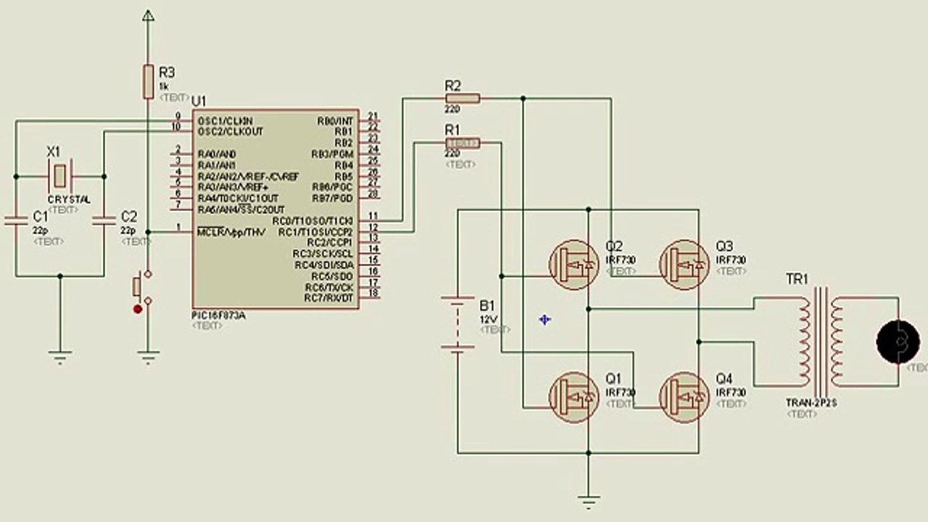Screen dimensions: 928x522
Task: Click the Q1 IRF730 MOSFET symbol
Action: tap(573, 397)
